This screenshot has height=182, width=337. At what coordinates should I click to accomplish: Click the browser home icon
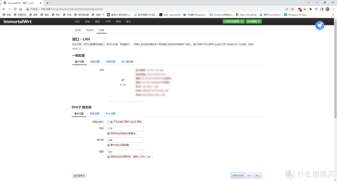(21, 9)
